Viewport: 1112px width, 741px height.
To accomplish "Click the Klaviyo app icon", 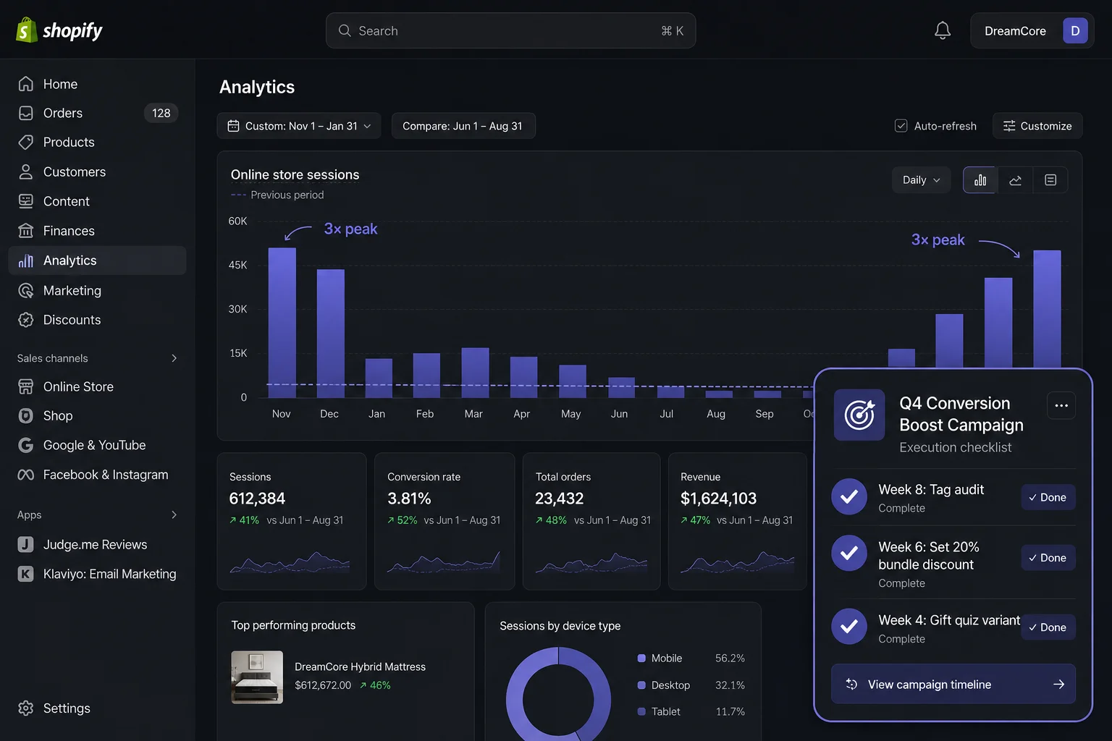I will [x=26, y=574].
